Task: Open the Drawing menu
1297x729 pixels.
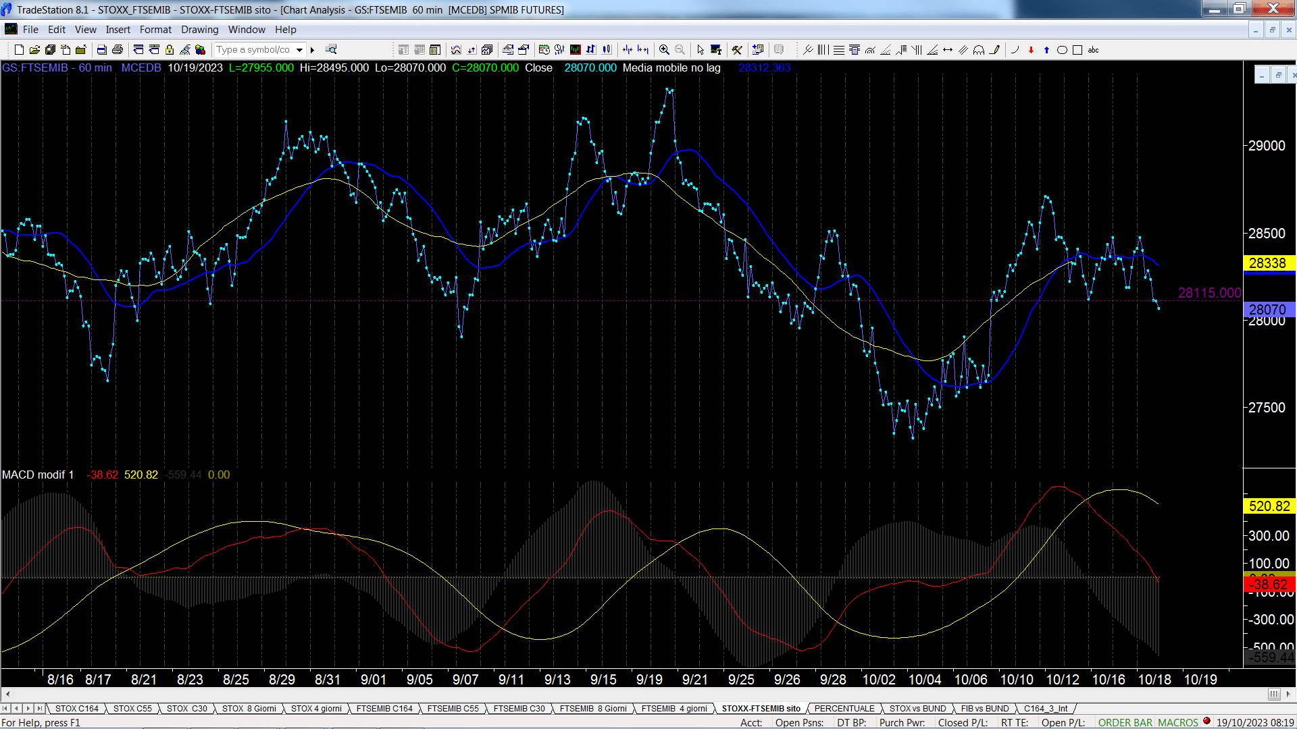Action: [x=199, y=30]
